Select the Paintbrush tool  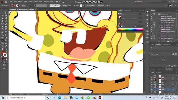point(6,24)
